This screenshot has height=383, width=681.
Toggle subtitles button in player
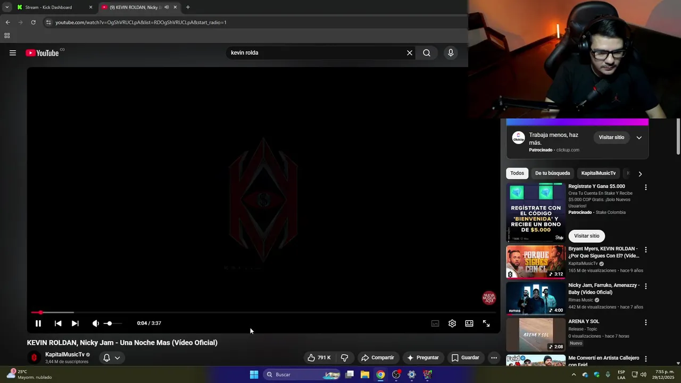point(435,323)
